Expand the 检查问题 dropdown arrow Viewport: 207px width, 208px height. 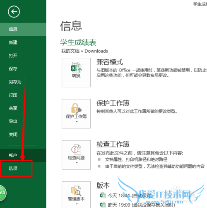coord(77,163)
